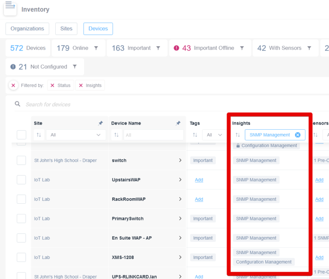
Task: Pin the Site column
Action: (101, 123)
